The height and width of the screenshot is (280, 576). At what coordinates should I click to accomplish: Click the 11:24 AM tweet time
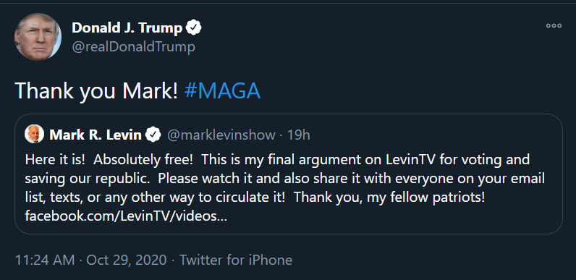pos(44,260)
